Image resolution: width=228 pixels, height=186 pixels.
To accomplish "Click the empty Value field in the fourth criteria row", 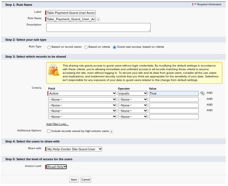I will pos(174,111).
